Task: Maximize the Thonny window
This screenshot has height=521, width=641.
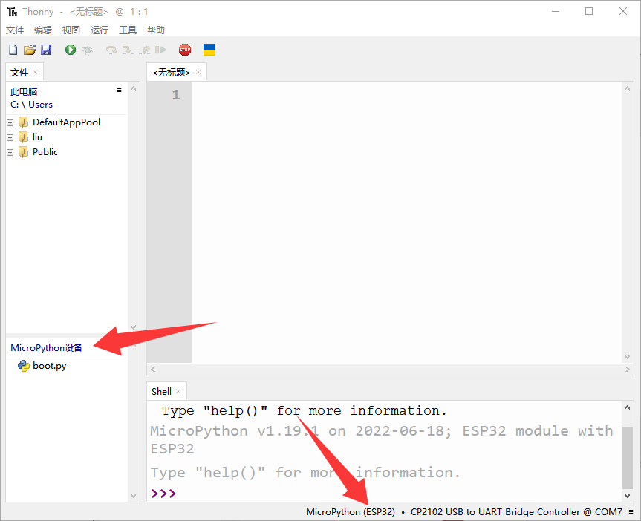Action: click(x=589, y=11)
